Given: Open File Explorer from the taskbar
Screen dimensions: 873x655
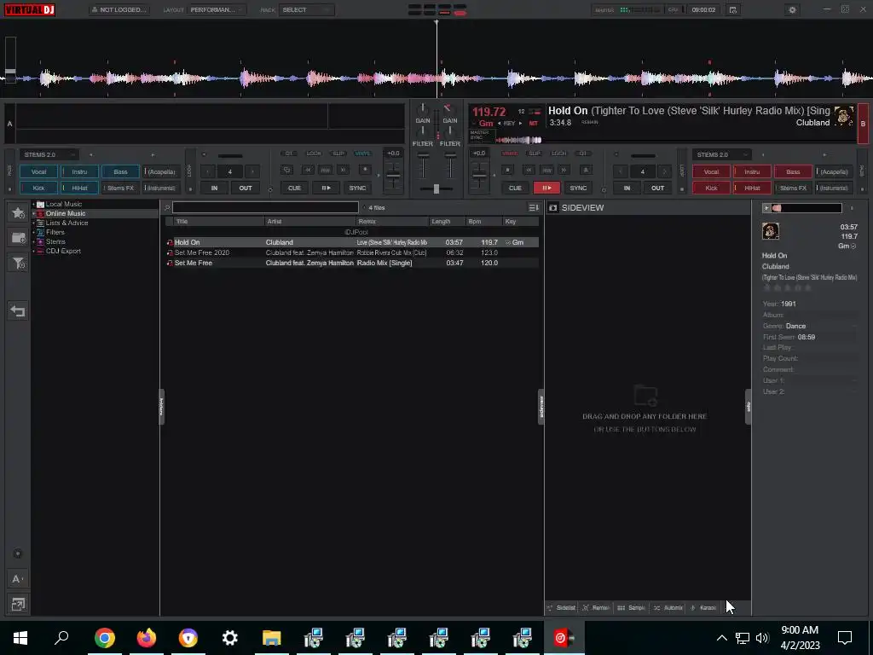Looking at the screenshot, I should click(272, 637).
